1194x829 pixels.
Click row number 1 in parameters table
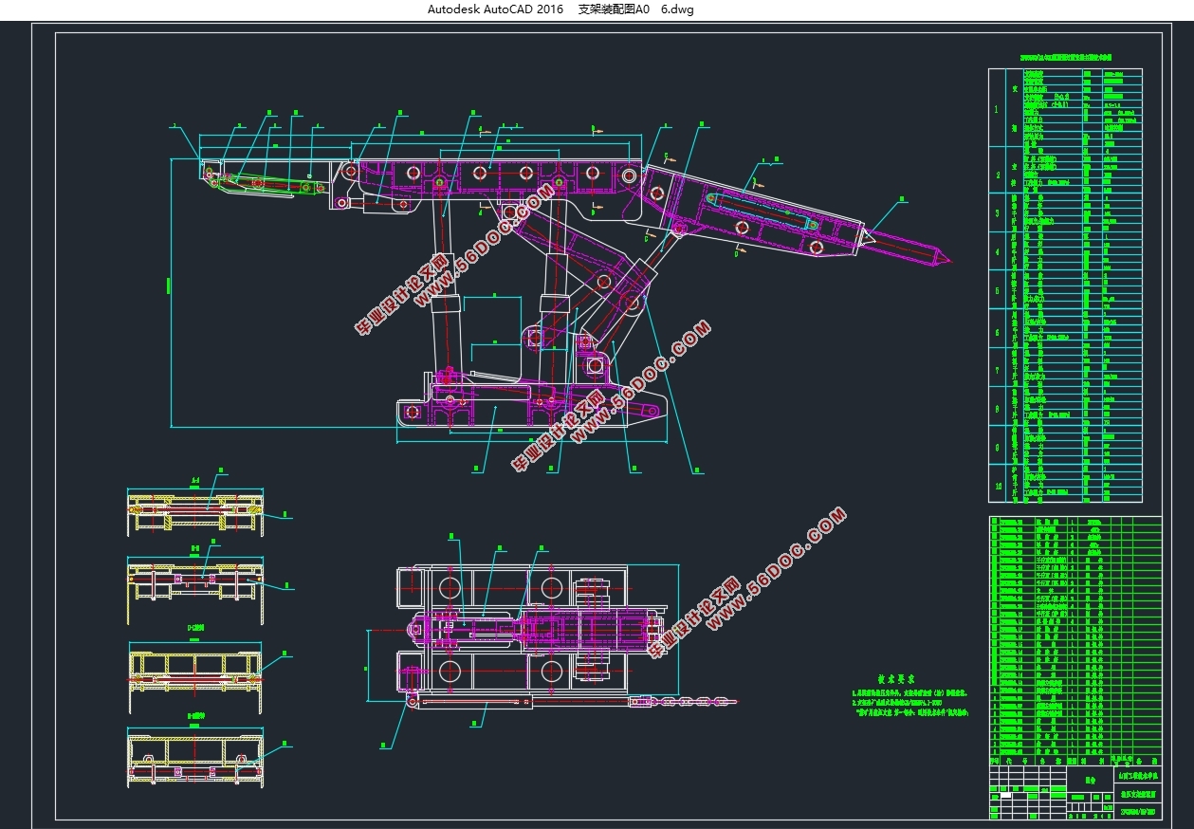996,108
